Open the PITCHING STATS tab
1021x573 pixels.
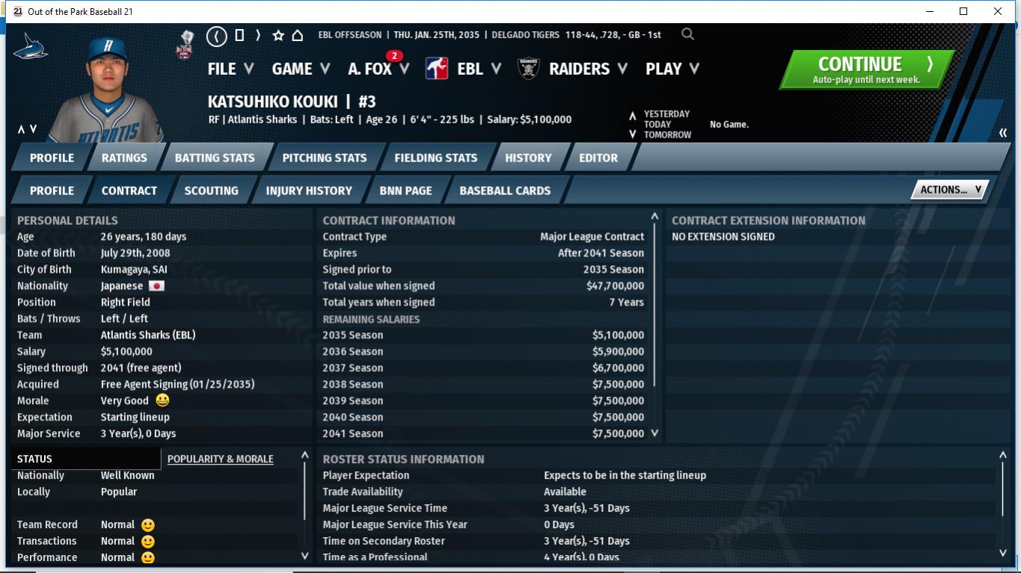[325, 158]
